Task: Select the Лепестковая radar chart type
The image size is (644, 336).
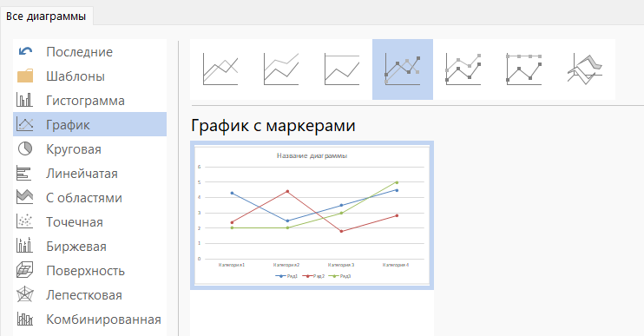Action: pos(90,295)
